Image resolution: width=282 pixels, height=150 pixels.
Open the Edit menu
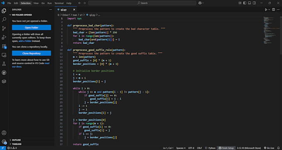point(16,3)
